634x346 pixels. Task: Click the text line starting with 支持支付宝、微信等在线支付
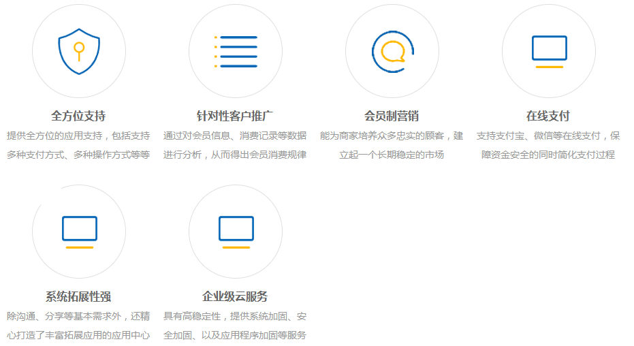[x=548, y=136]
